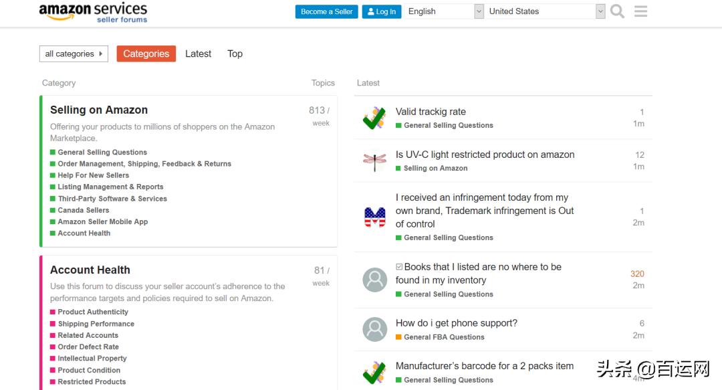Expand the all categories dropdown

(x=74, y=54)
